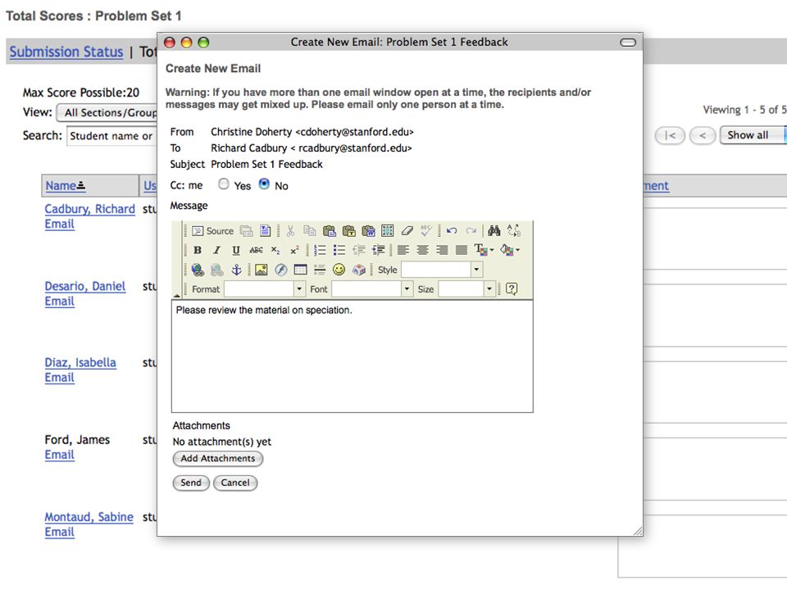Click Paste as plain text icon
The height and width of the screenshot is (590, 787).
[349, 231]
